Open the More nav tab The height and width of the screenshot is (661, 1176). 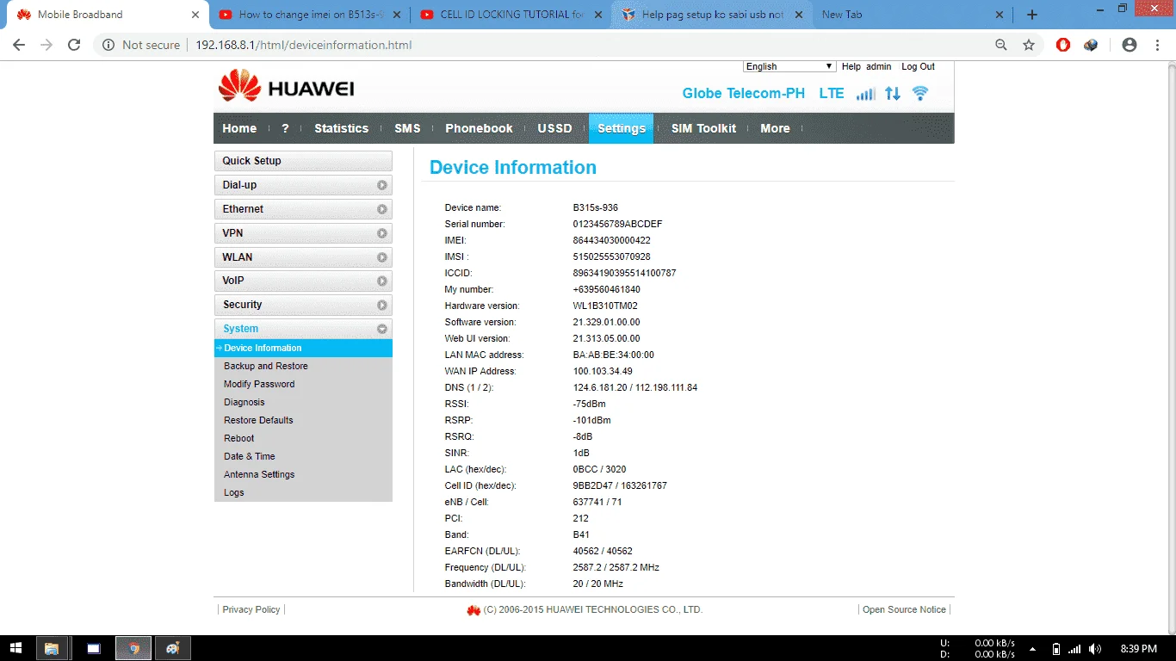click(x=775, y=128)
